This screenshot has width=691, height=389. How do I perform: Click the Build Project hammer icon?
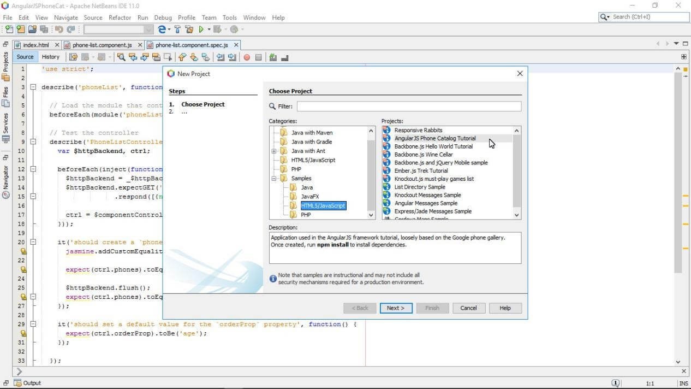click(x=177, y=30)
